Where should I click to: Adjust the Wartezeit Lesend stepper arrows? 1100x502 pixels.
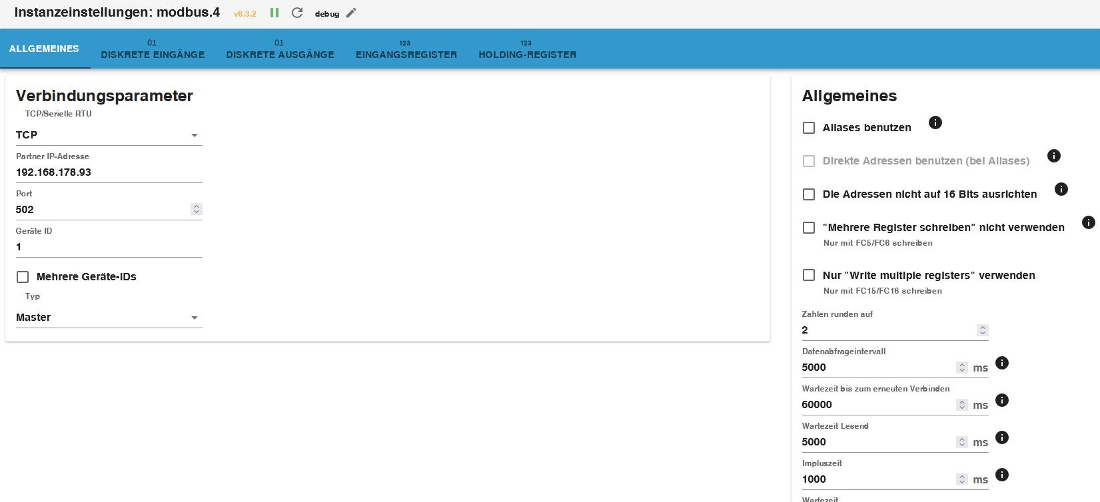tap(961, 442)
